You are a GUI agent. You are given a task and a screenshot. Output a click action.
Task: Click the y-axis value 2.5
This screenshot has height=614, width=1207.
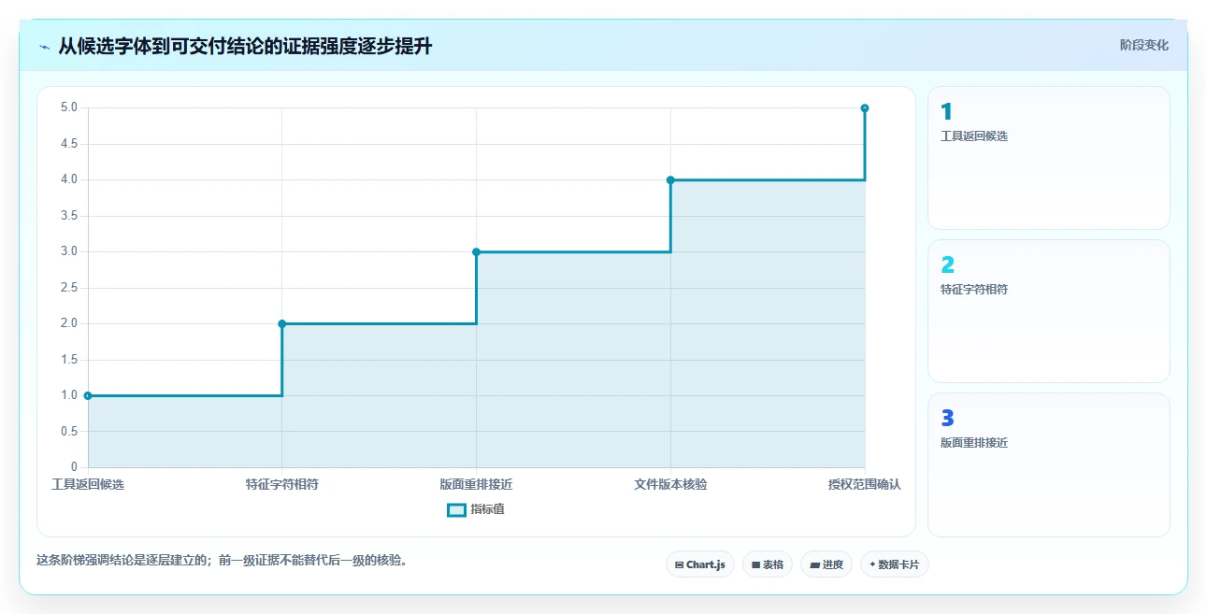pyautogui.click(x=69, y=288)
